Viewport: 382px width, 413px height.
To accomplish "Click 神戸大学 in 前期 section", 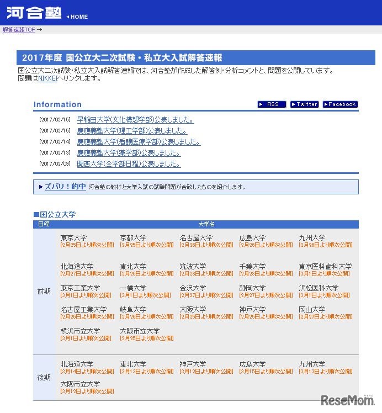I will tap(252, 310).
